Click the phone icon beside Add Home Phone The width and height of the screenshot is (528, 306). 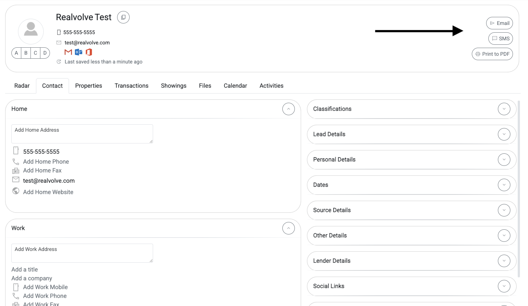pyautogui.click(x=16, y=161)
